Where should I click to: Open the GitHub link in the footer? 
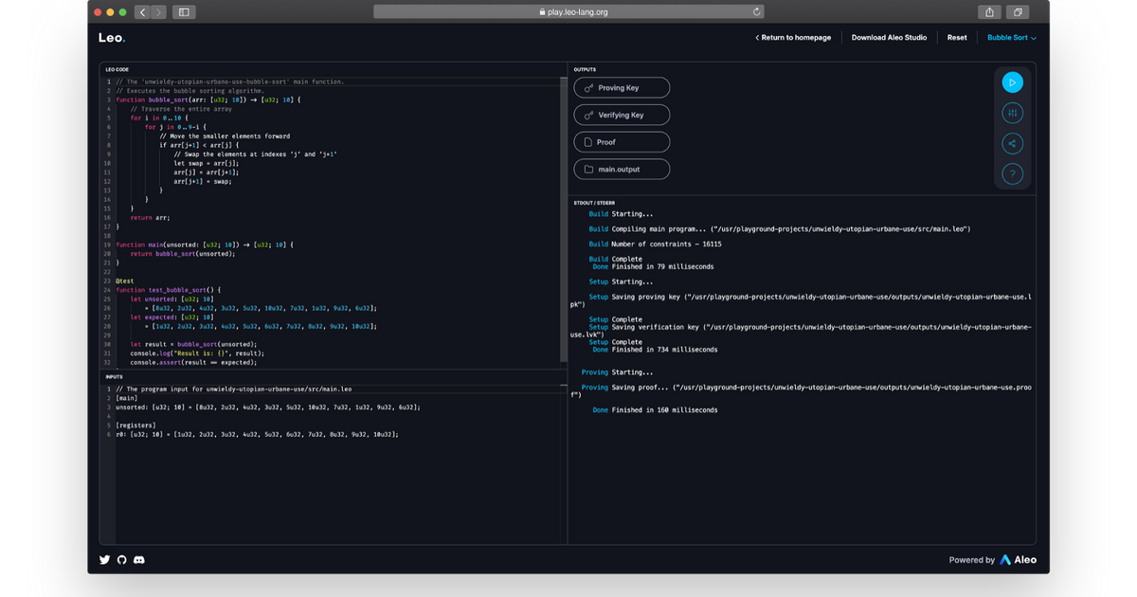point(121,560)
